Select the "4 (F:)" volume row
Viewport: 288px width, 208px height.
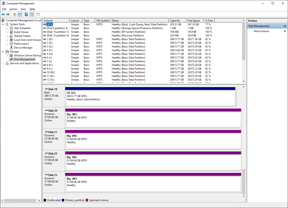click(x=129, y=50)
